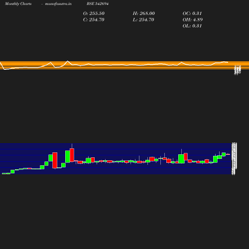Click the 'OL: 0.31' value

[192, 26]
